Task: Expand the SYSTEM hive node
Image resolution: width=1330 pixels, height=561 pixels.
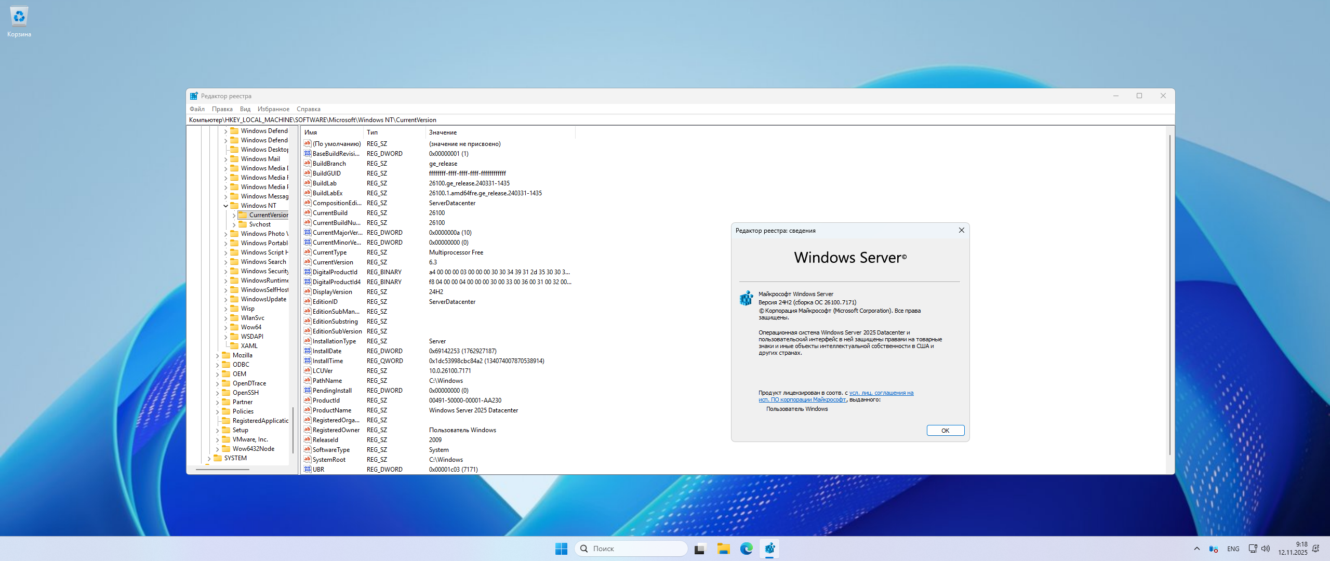Action: tap(209, 458)
